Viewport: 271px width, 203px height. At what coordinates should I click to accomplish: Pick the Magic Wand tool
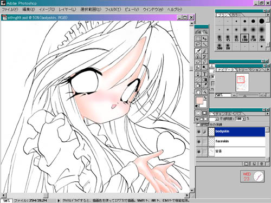204,44
